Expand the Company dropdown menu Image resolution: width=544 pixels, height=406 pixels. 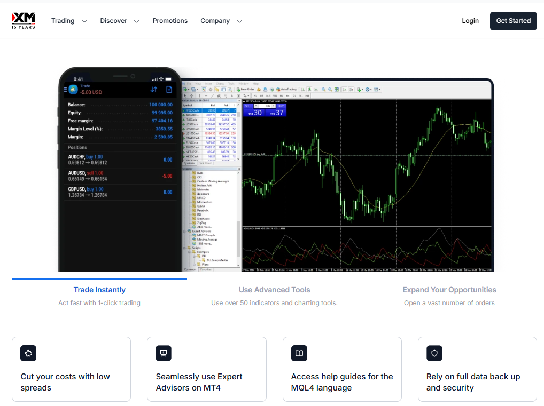[x=221, y=21]
